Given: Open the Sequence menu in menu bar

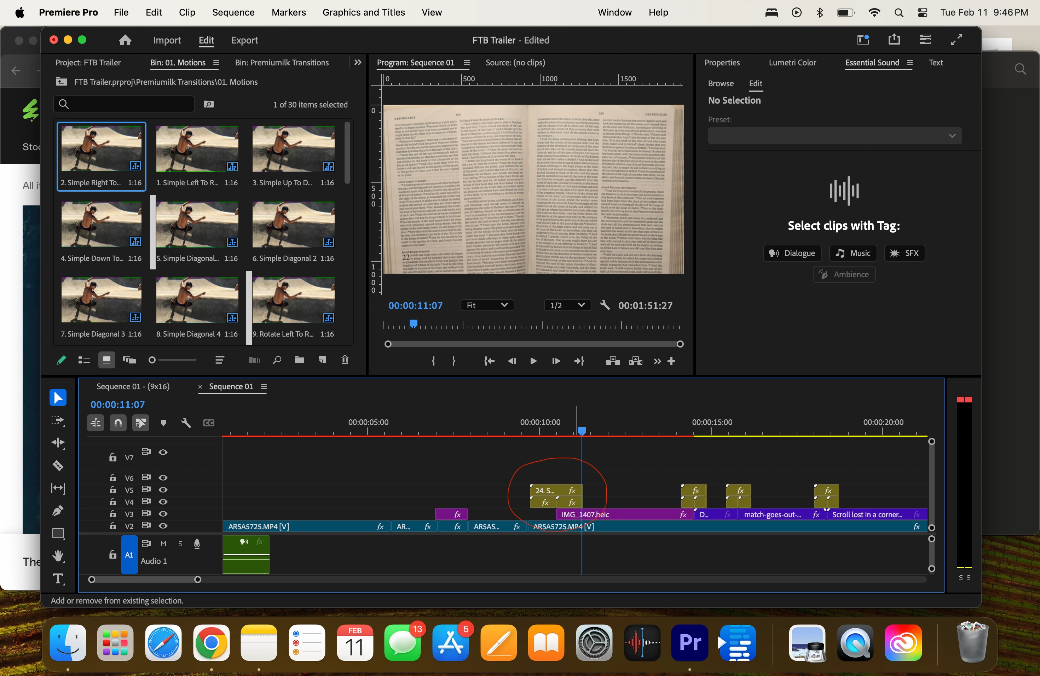Looking at the screenshot, I should coord(233,12).
